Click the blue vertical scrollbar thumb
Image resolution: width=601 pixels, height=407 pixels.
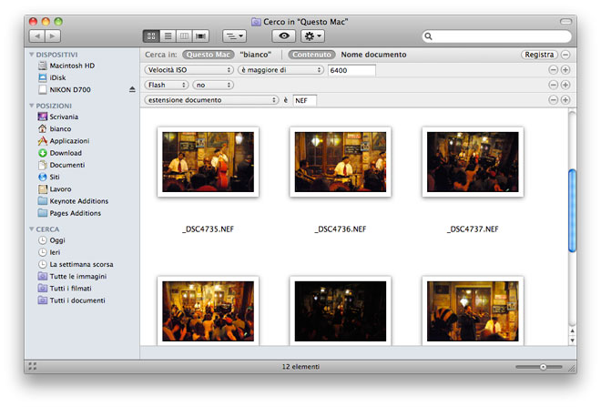(572, 210)
